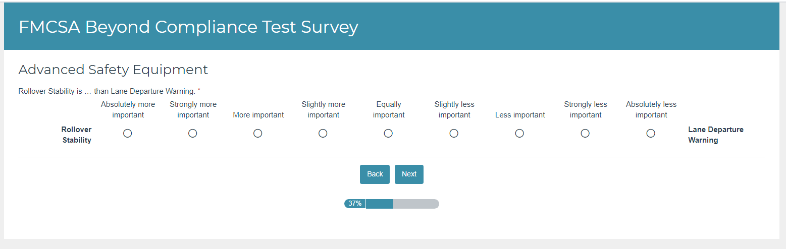Viewport: 786px width, 249px height.
Task: Mark 'Equally important' radio button
Action: [388, 134]
